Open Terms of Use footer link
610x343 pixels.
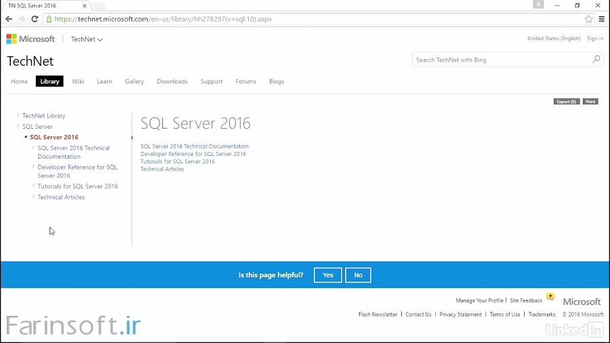click(504, 315)
